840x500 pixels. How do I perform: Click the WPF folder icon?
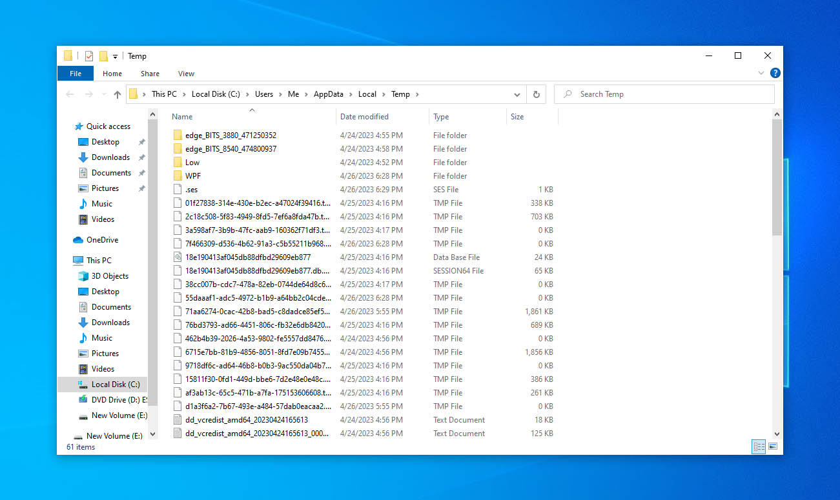178,176
